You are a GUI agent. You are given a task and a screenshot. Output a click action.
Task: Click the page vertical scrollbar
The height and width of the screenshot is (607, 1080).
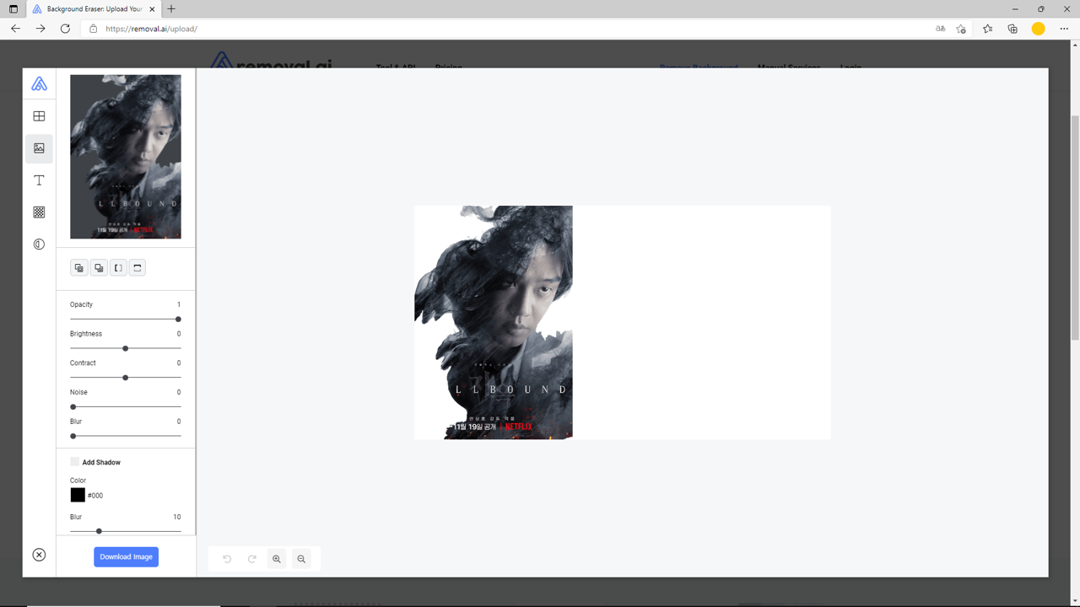(1074, 228)
